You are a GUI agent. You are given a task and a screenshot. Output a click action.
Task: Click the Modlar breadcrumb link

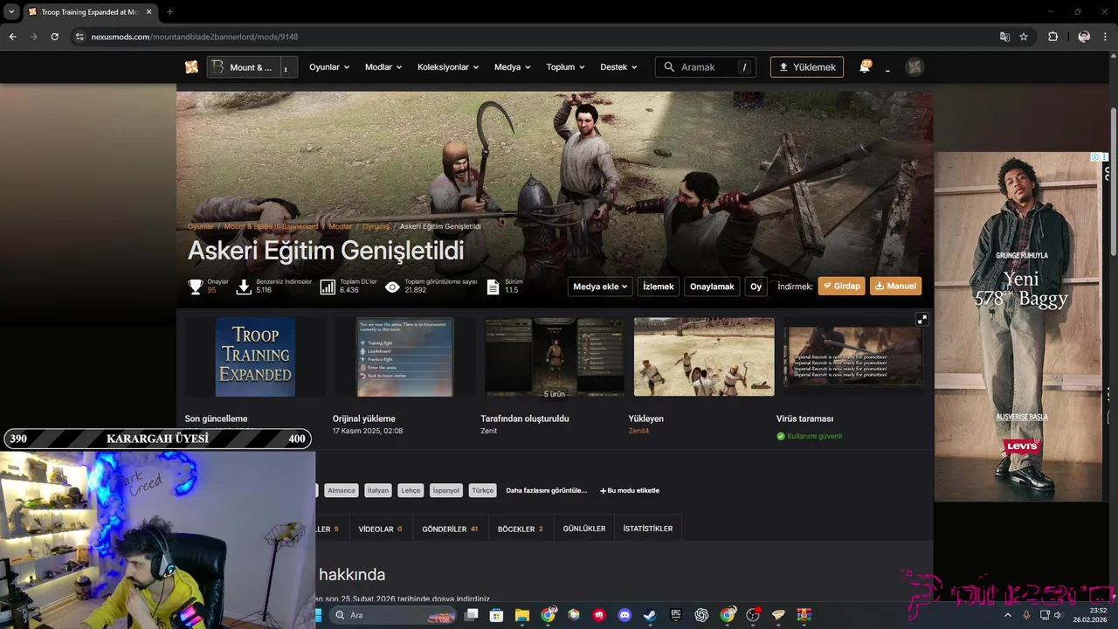pos(341,226)
